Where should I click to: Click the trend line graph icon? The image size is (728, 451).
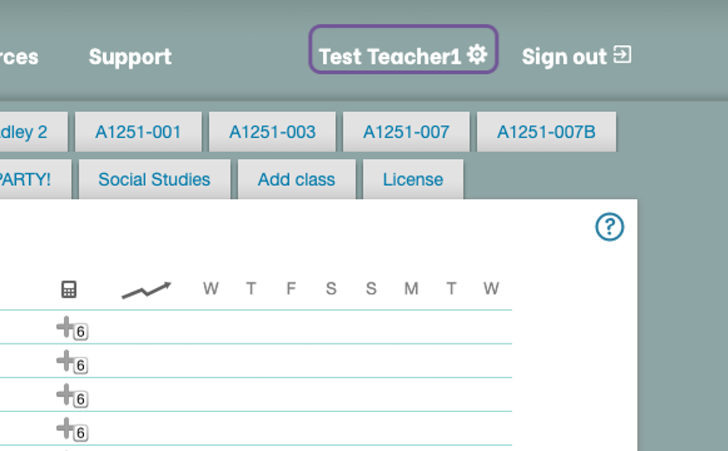tap(146, 290)
